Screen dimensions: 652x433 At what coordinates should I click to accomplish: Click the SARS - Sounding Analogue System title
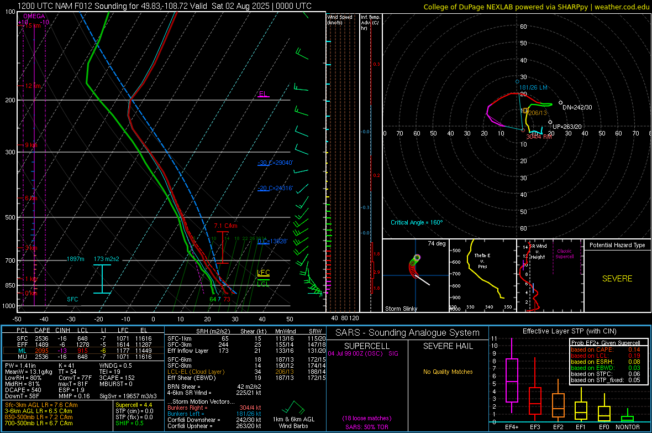pos(408,333)
